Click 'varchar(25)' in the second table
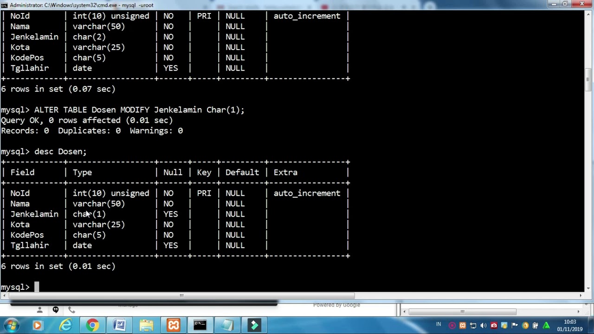594x334 pixels. click(99, 225)
